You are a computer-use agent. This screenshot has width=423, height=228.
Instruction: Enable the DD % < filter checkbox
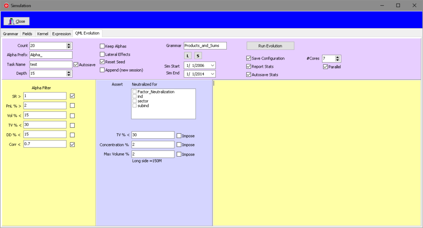tap(72, 135)
